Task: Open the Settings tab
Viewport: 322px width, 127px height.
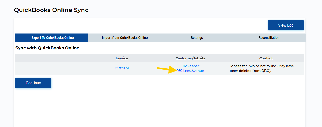Action: tap(197, 38)
